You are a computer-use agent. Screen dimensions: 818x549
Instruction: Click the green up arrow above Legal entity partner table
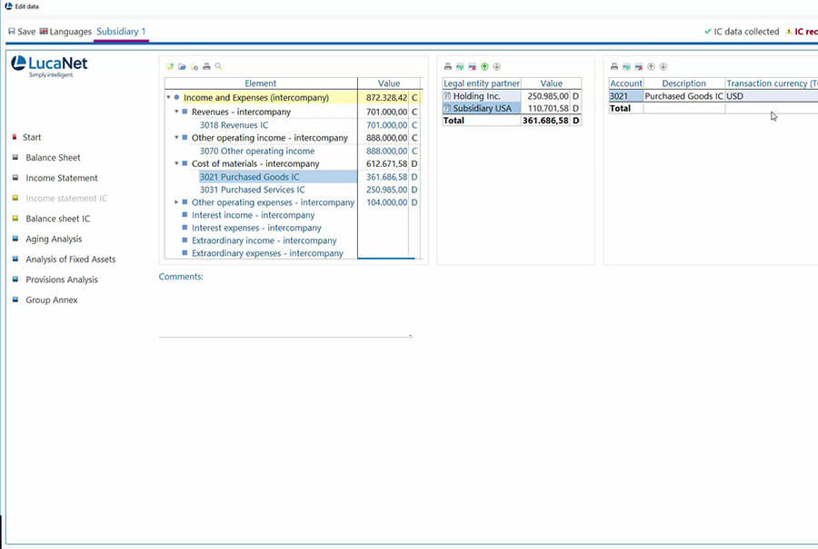click(484, 66)
